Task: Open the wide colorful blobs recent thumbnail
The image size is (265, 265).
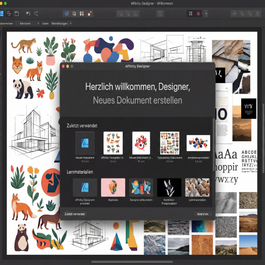Action: (x=198, y=143)
